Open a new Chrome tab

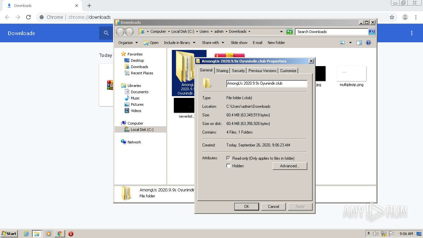point(89,6)
